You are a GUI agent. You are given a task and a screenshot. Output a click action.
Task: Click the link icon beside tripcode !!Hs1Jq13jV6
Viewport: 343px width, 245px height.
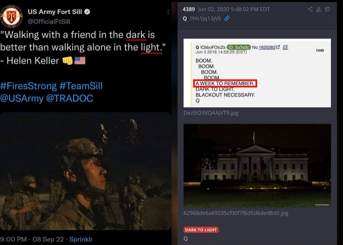click(227, 19)
